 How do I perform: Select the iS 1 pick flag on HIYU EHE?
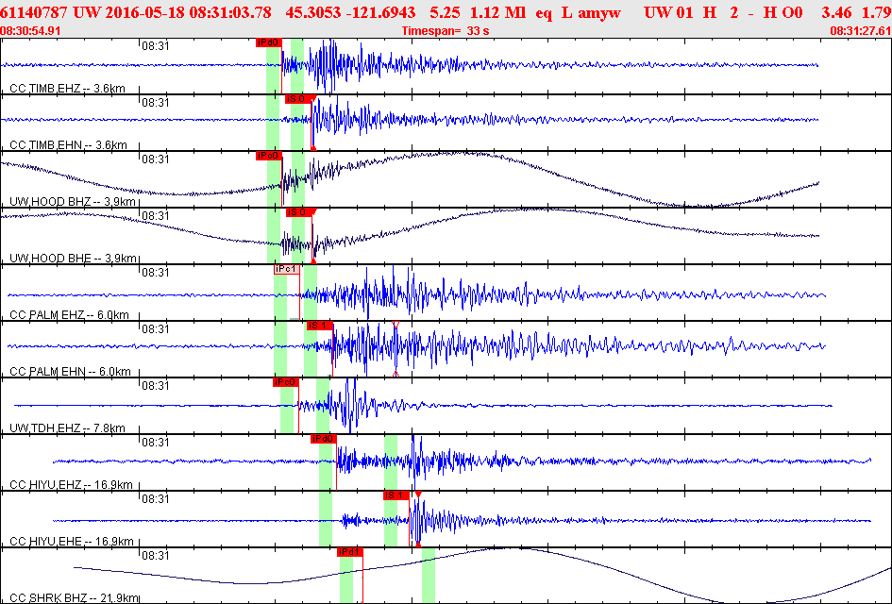tap(396, 495)
